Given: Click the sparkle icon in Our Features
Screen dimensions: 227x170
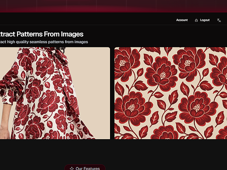Looking at the screenshot, I should pyautogui.click(x=72, y=169).
